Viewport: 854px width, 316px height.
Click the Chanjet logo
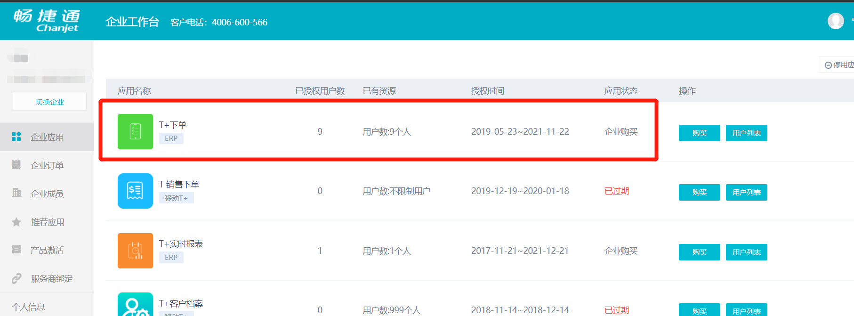[x=47, y=21]
